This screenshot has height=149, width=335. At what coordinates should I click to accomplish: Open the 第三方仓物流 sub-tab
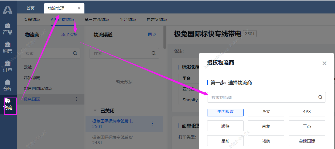[x=97, y=20]
